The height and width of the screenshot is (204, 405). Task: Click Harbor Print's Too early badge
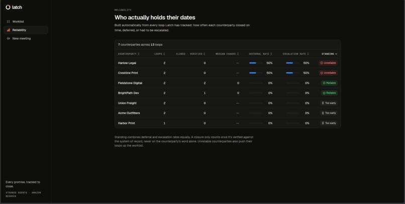pyautogui.click(x=329, y=123)
